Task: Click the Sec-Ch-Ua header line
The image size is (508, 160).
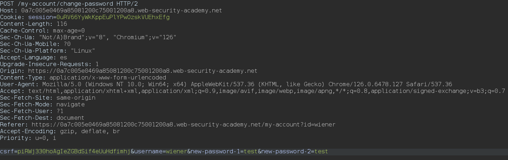Action: pyautogui.click(x=88, y=37)
